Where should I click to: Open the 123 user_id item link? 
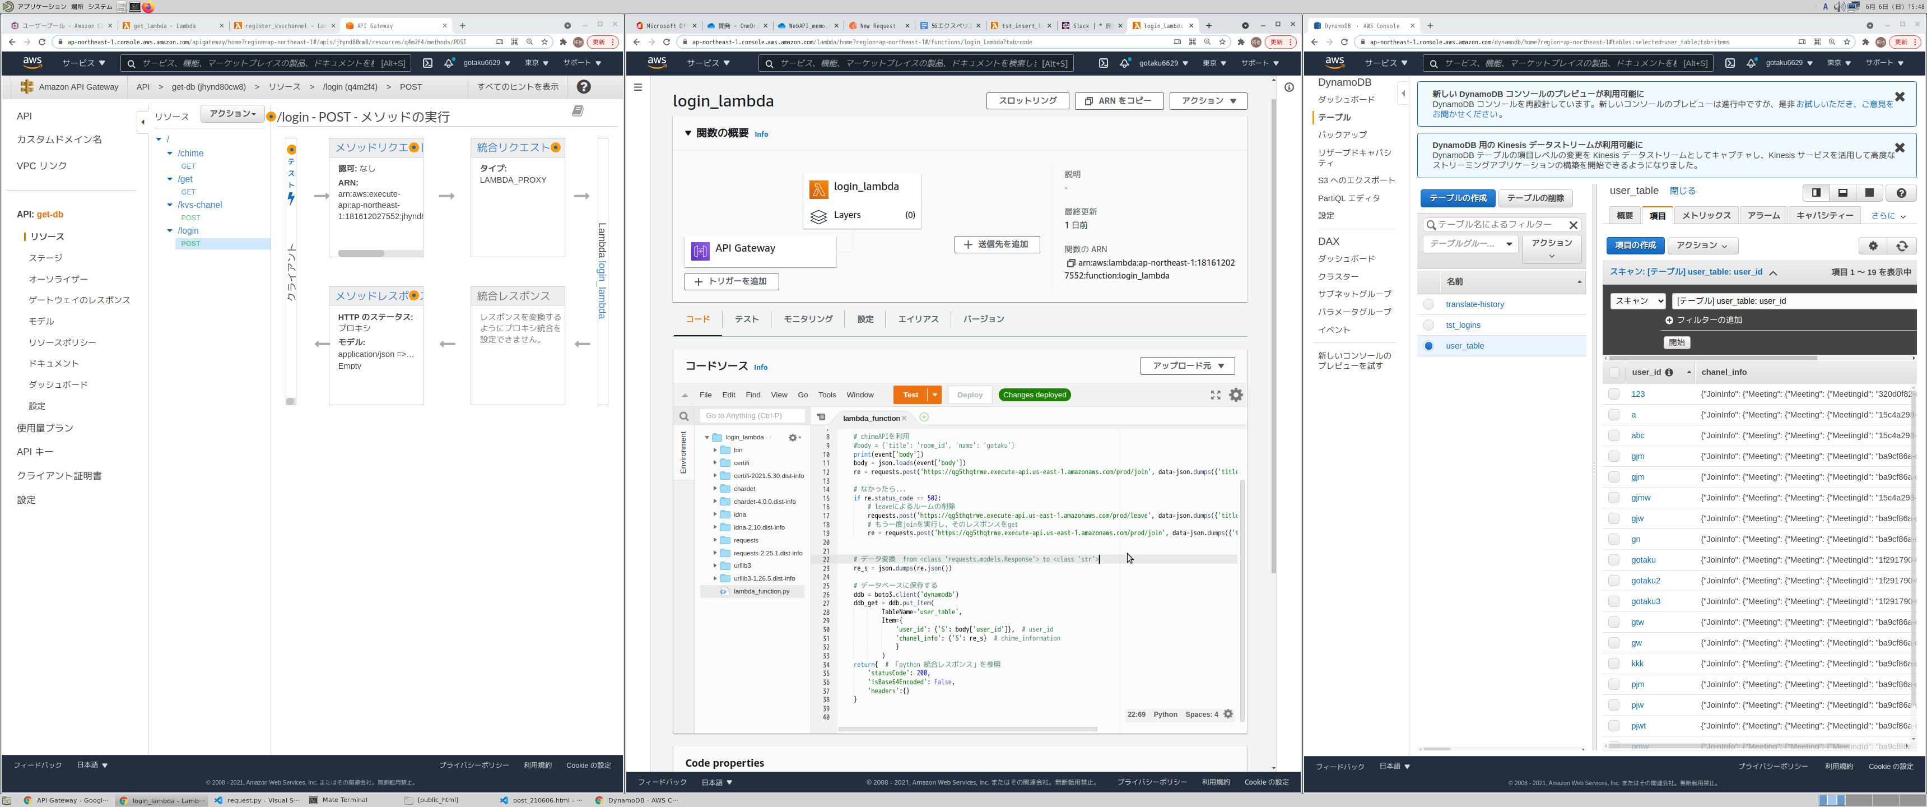click(1637, 394)
